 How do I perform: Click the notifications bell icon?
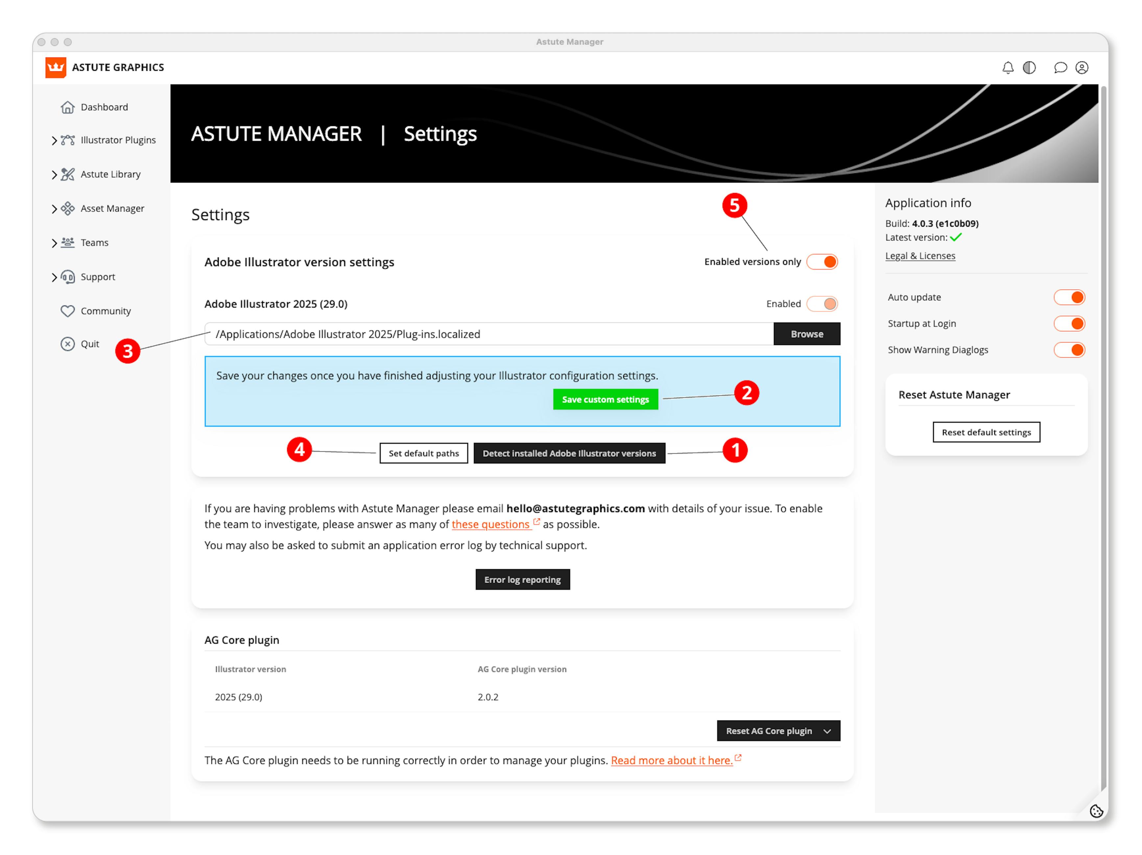[x=1008, y=68]
